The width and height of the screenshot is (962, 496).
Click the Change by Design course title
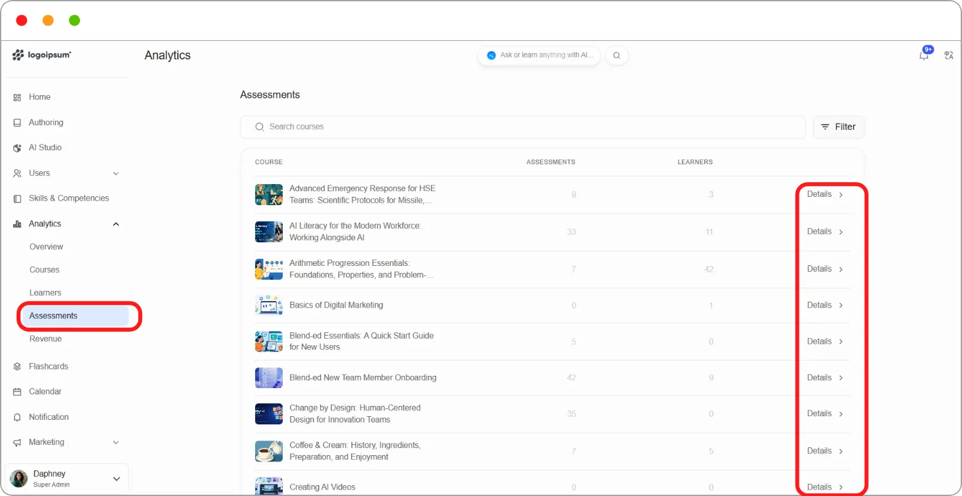pos(355,414)
